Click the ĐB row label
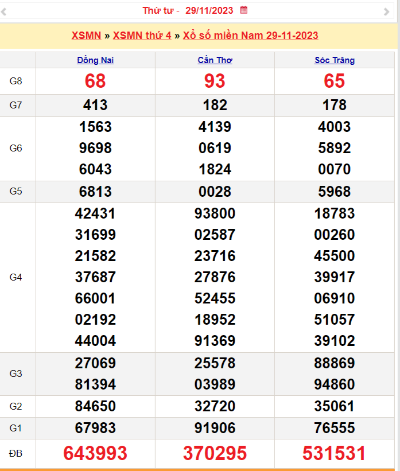 click(15, 453)
